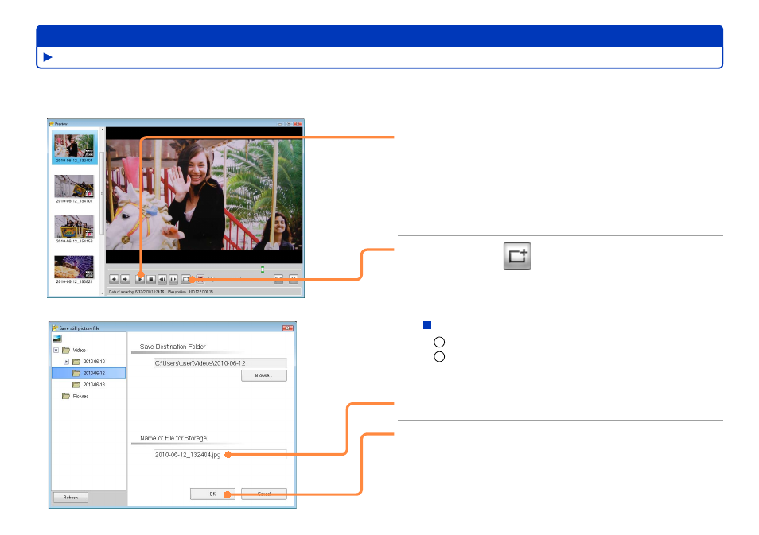Click the large still capture icon in instructions
This screenshot has width=759, height=535.
[x=517, y=256]
